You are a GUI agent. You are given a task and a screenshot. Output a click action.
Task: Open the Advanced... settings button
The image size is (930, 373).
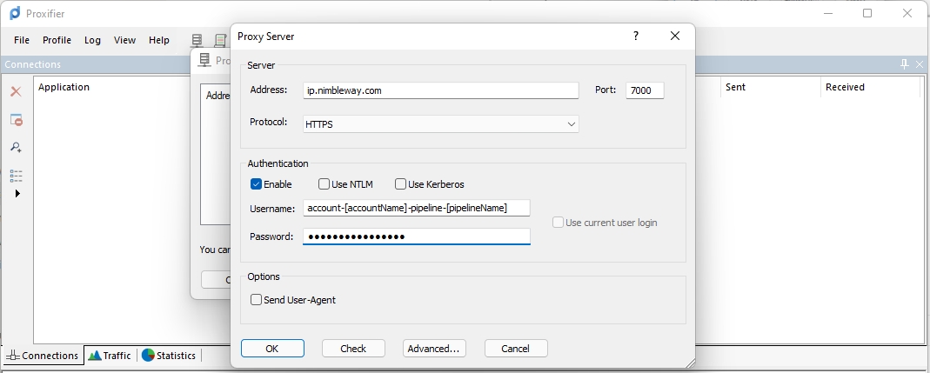coord(434,349)
